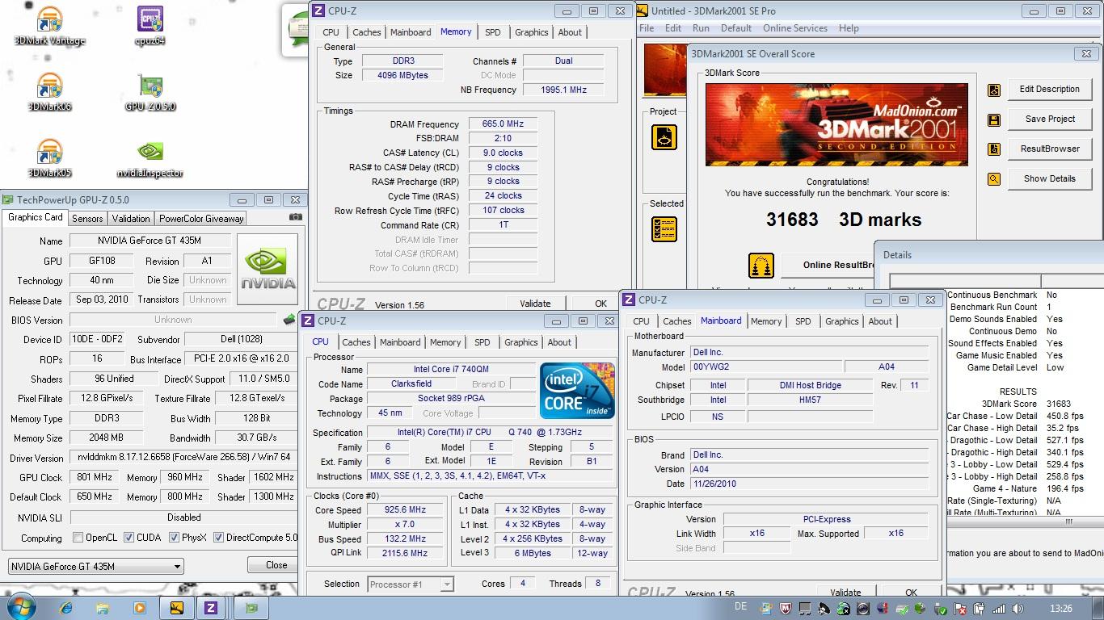Switch to GPU-Z taskbar button
Viewport: 1104px width, 620px height.
[251, 608]
